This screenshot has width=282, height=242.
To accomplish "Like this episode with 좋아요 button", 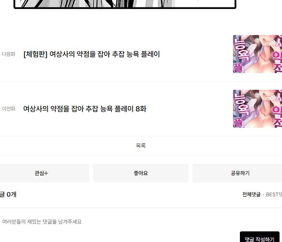I will [x=141, y=173].
